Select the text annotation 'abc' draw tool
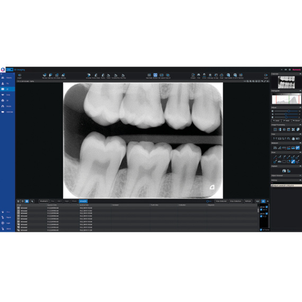 click(x=279, y=162)
